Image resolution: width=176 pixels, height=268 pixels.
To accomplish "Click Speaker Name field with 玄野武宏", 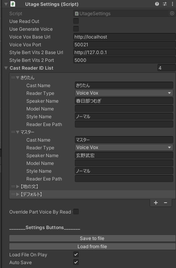I will pos(124,155).
